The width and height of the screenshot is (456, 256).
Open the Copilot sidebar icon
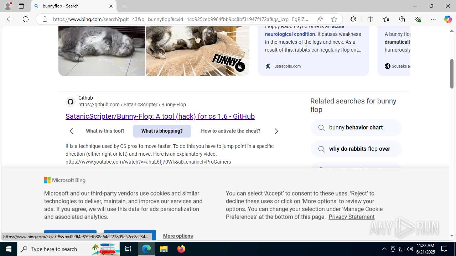coord(448,19)
